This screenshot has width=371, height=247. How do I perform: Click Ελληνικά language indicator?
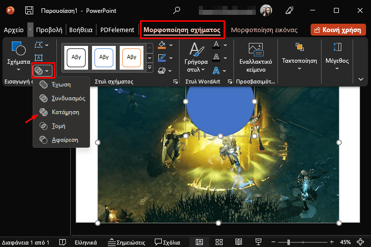[x=86, y=243]
